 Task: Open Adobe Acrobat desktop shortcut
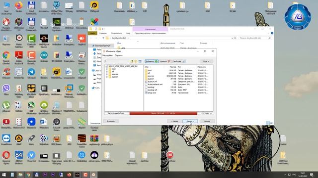pyautogui.click(x=19, y=57)
